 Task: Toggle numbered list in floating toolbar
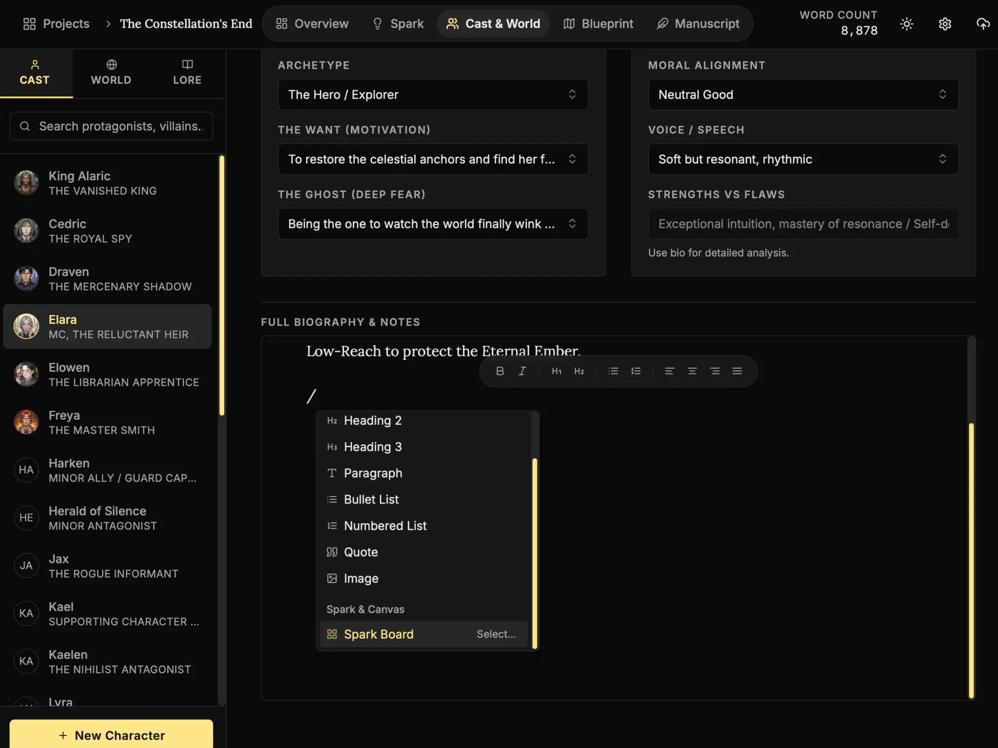click(x=636, y=371)
